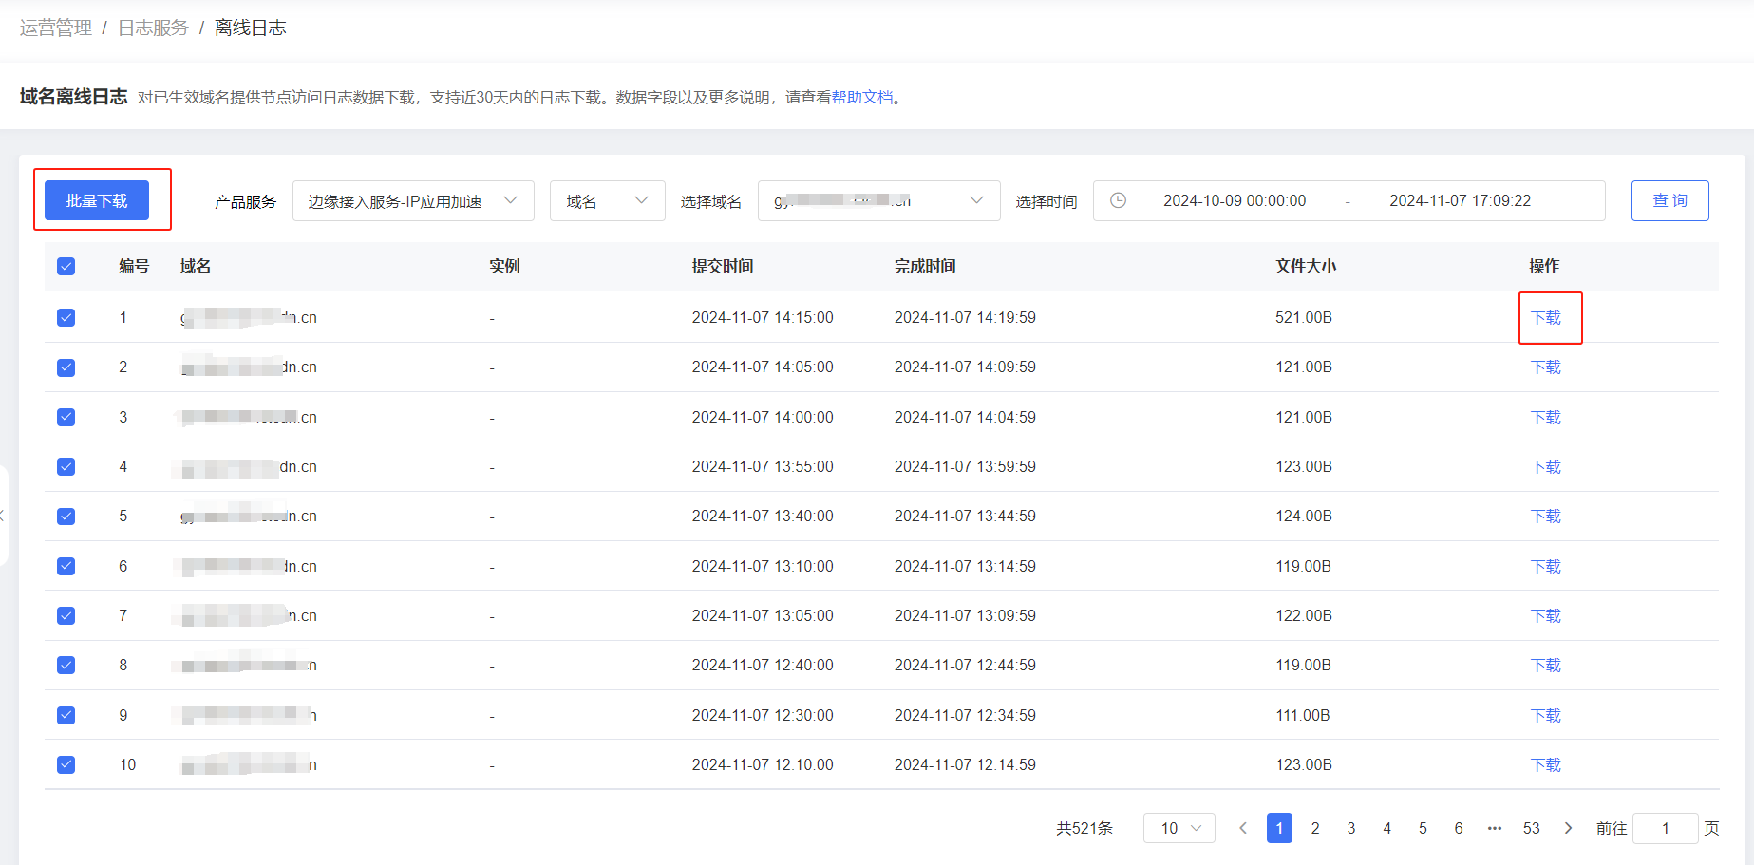This screenshot has height=865, width=1754.
Task: Open the 产品服务 product dropdown
Action: coord(413,200)
